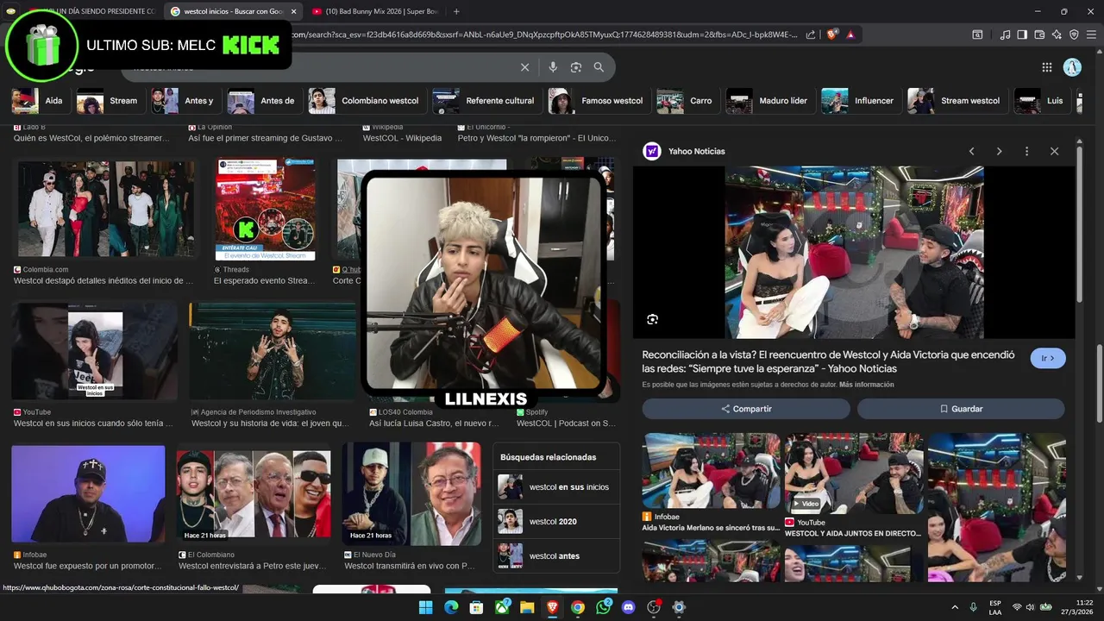
Task: Search inside image with Lens overlay icon
Action: click(653, 319)
